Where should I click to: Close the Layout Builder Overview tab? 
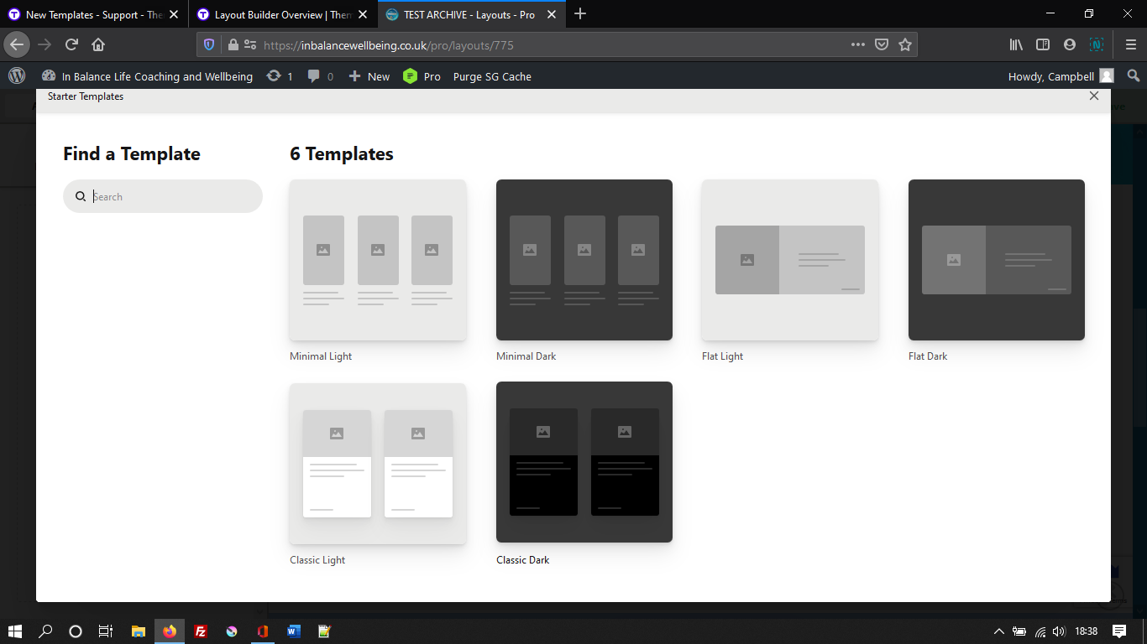coord(362,14)
